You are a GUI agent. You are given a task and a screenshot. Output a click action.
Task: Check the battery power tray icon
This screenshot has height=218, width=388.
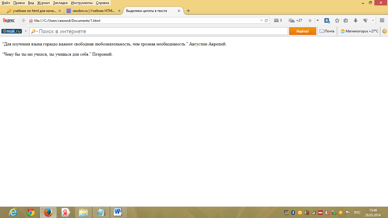[307, 213]
